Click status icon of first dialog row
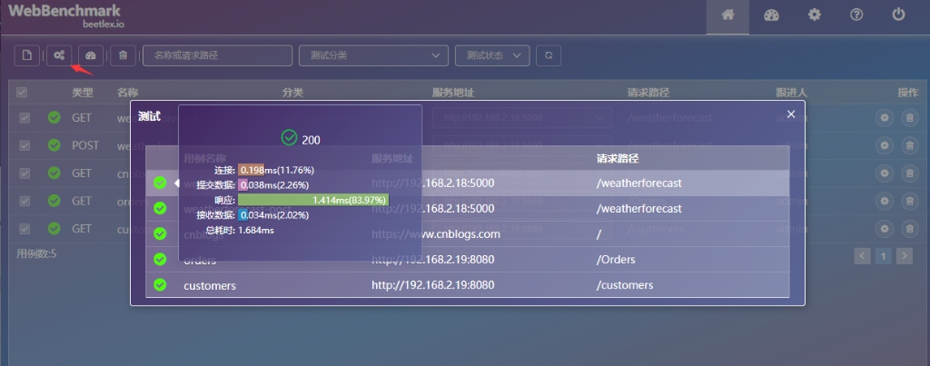This screenshot has height=366, width=930. point(160,183)
